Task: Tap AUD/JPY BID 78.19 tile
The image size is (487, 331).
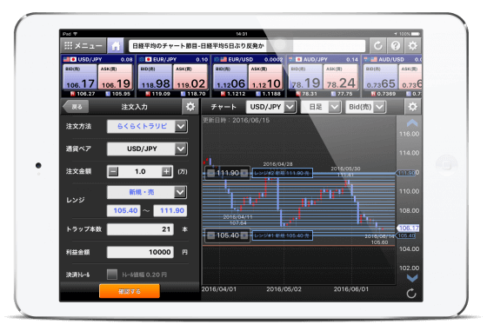Action: (305, 76)
